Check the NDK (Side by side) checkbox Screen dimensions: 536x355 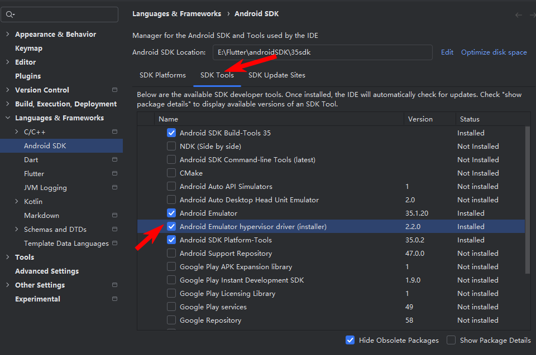point(171,146)
